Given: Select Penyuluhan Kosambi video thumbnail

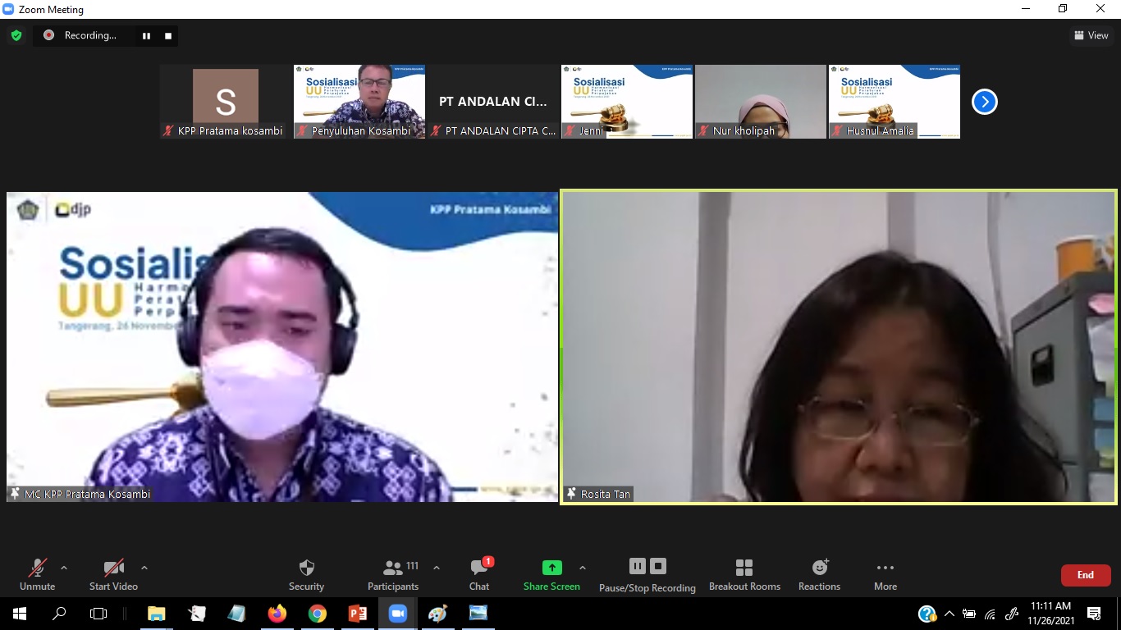Looking at the screenshot, I should click(359, 102).
